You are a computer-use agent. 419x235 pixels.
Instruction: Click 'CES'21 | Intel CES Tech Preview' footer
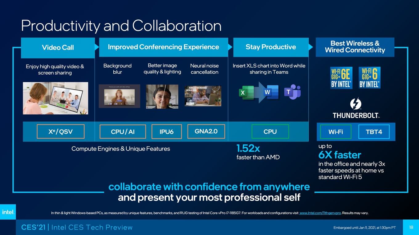pyautogui.click(x=77, y=227)
